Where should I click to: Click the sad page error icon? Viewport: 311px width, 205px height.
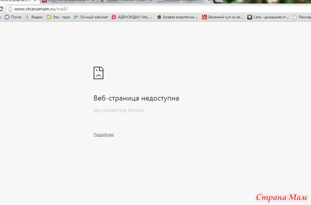point(98,73)
